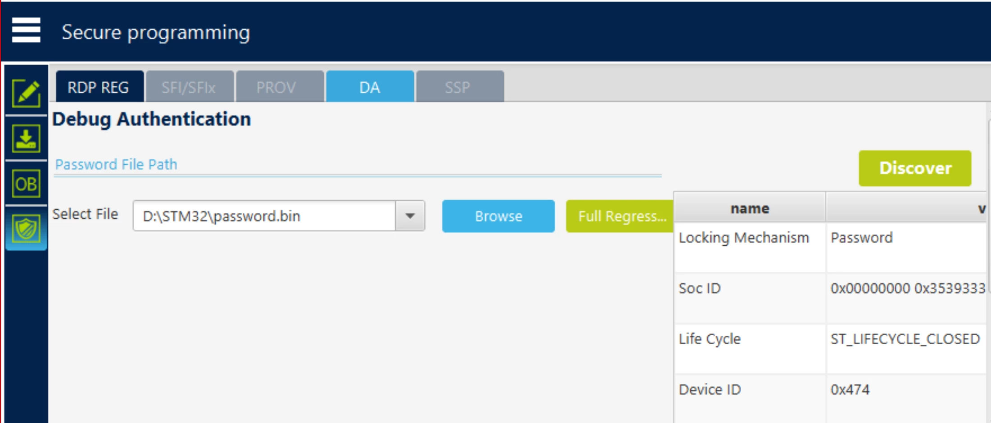Select the Soc ID value 0x00000000 cell

coord(907,298)
